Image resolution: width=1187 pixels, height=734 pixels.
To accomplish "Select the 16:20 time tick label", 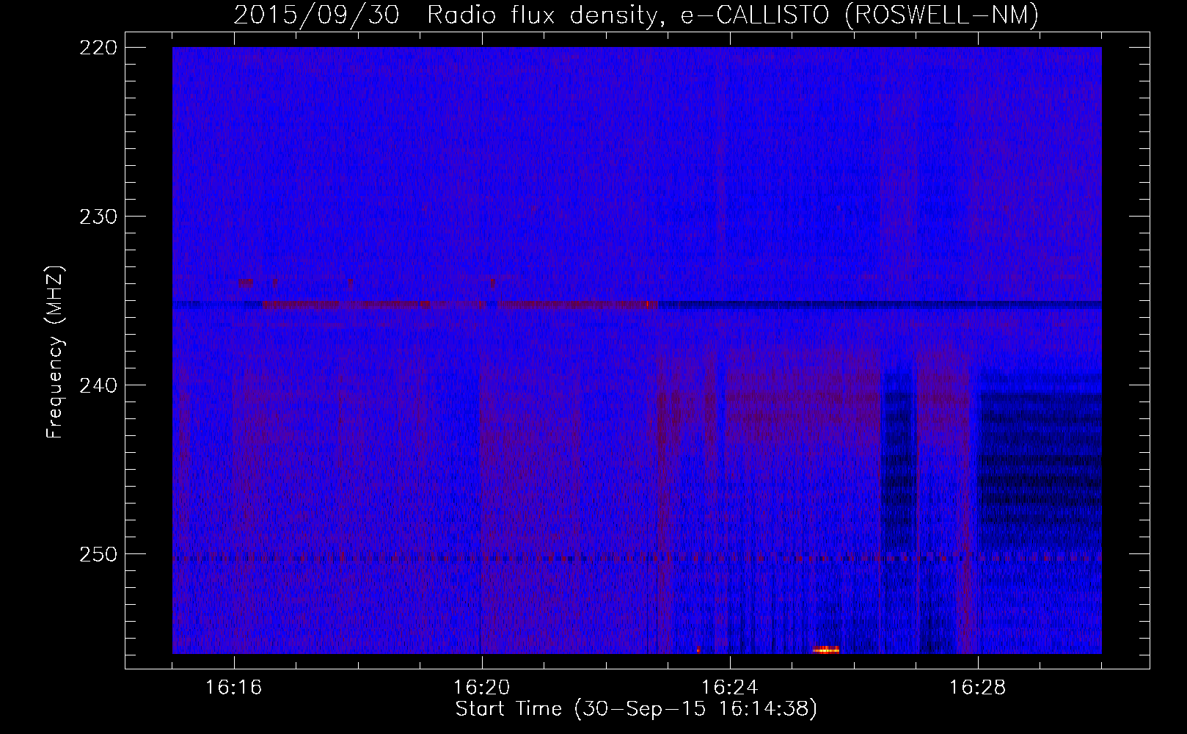I will 482,688.
